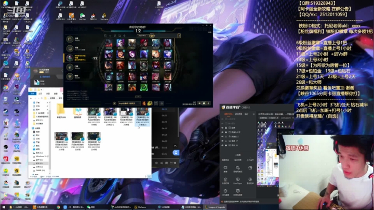Switch Explorer to large icons view
374x210 pixels.
(x=149, y=176)
